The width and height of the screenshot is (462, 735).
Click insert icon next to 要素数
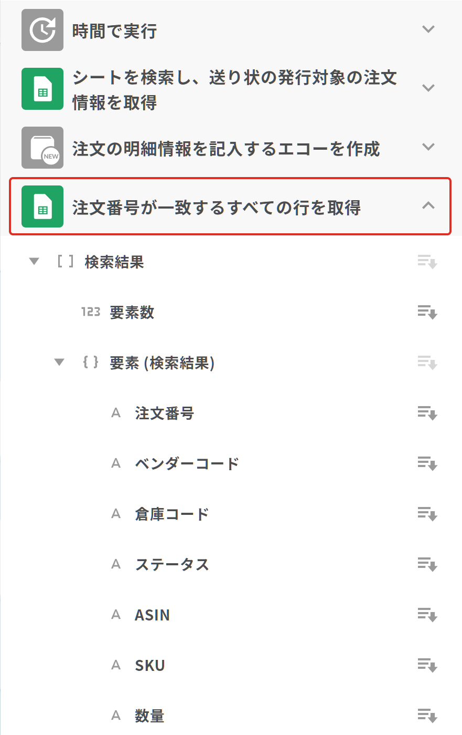click(427, 313)
